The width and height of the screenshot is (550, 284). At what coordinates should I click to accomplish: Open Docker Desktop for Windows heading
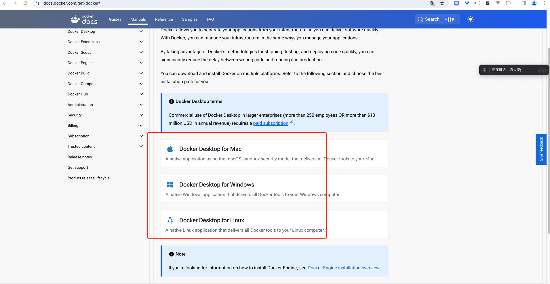(x=217, y=185)
